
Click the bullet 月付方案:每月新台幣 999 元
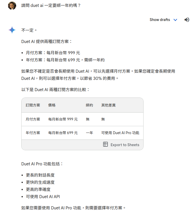click(53, 53)
